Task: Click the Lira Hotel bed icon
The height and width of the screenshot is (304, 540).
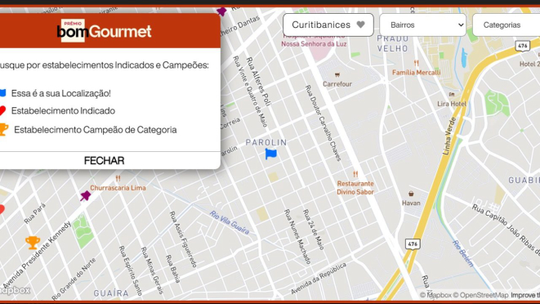Action: pyautogui.click(x=452, y=95)
